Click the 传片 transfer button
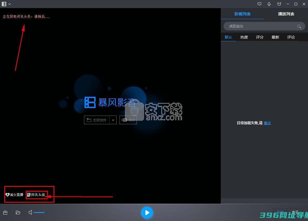 click(128, 120)
